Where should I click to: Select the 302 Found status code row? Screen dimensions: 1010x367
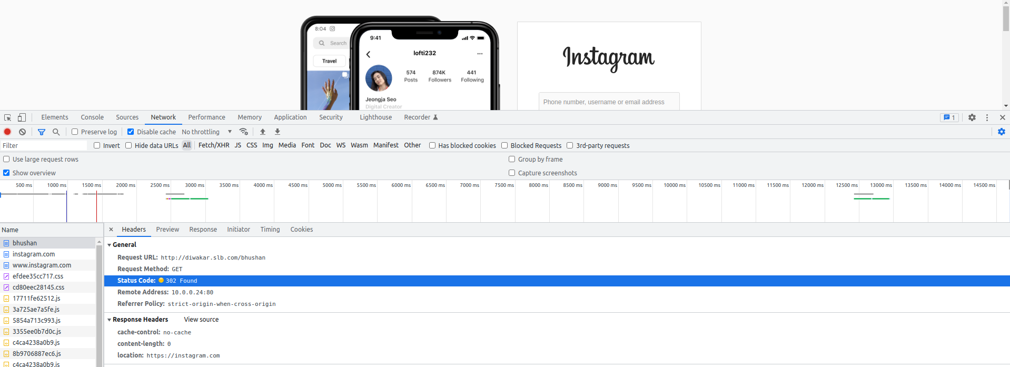click(557, 281)
